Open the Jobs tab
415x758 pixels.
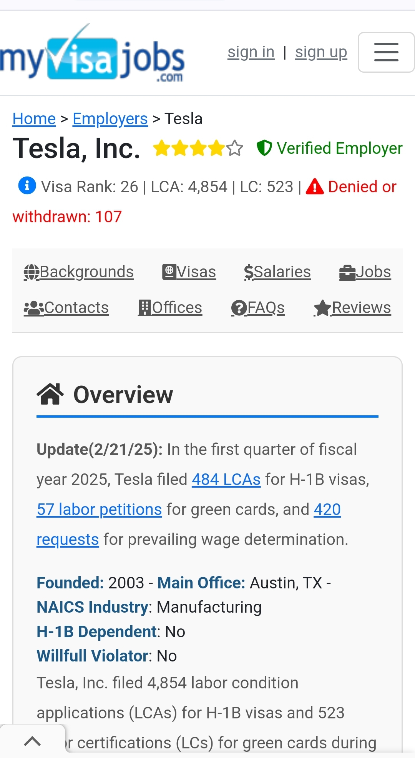[x=365, y=272]
